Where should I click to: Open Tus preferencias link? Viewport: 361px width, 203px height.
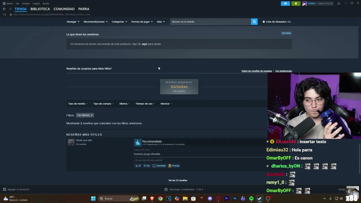pyautogui.click(x=283, y=71)
